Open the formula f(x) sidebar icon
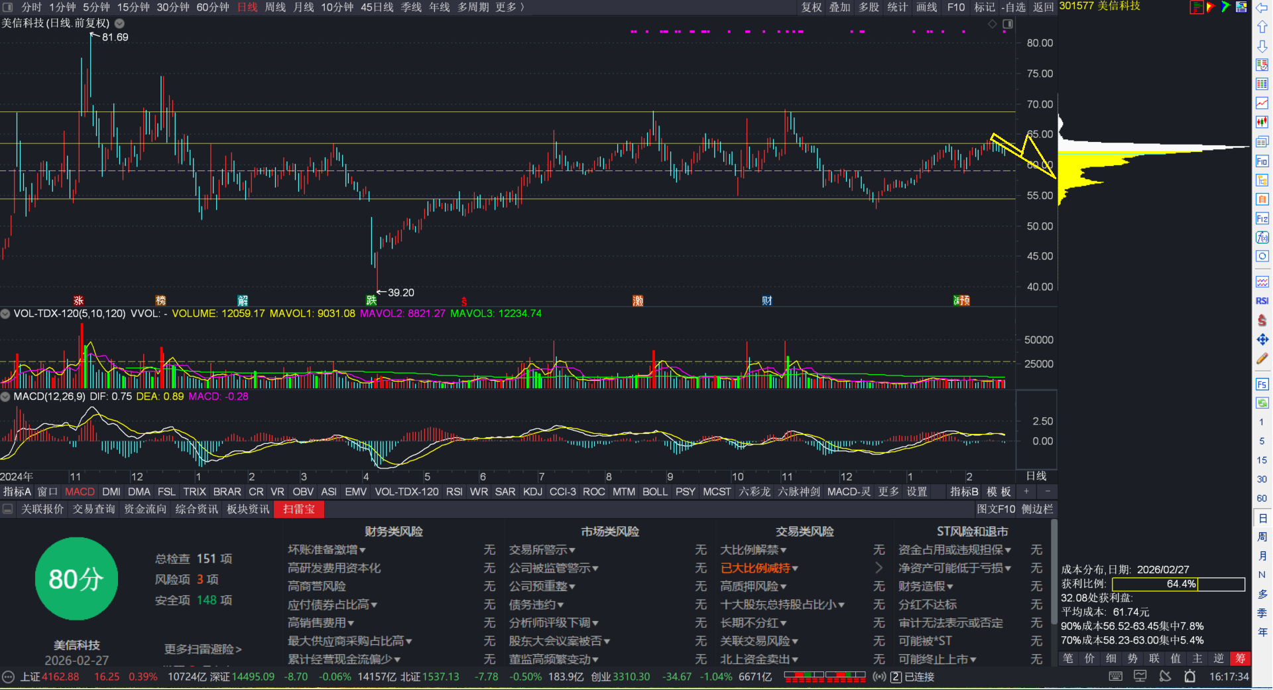Screen dimensions: 1273x690 [x=1262, y=238]
